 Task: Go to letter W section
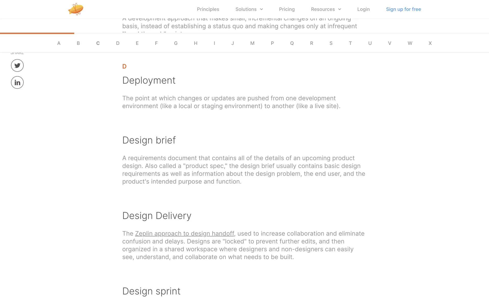pyautogui.click(x=410, y=43)
